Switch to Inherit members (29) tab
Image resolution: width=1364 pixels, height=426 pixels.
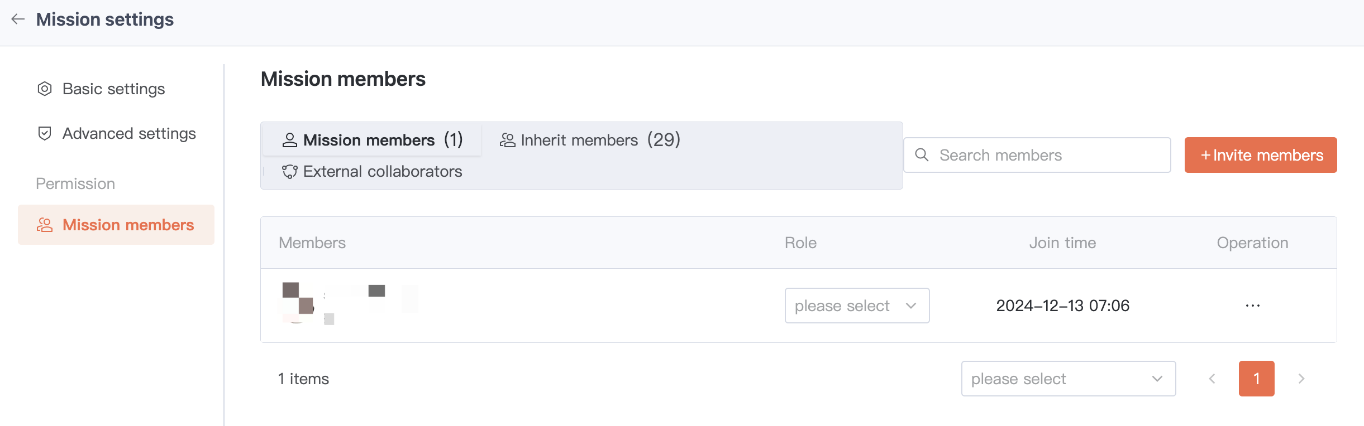590,140
